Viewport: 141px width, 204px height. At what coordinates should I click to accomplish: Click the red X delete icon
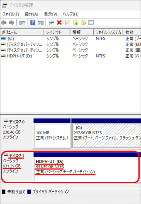pyautogui.click(x=59, y=23)
